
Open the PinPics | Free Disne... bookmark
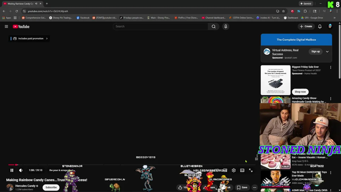coord(186,18)
